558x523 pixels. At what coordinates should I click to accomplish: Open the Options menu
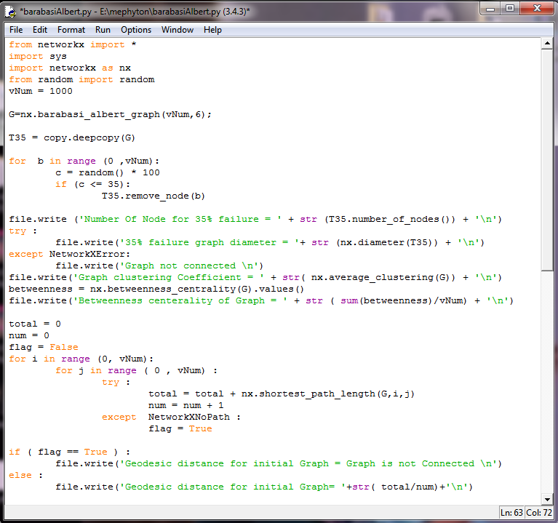(136, 30)
